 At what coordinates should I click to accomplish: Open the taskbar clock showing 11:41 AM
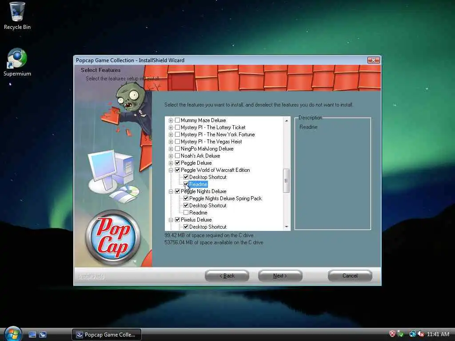click(438, 334)
